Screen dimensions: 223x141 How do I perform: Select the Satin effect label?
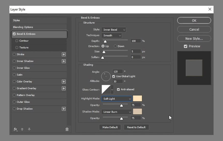pyautogui.click(x=20, y=75)
